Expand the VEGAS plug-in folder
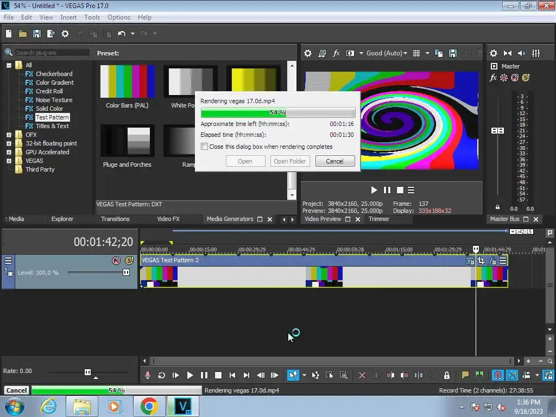The image size is (556, 417). click(9, 161)
